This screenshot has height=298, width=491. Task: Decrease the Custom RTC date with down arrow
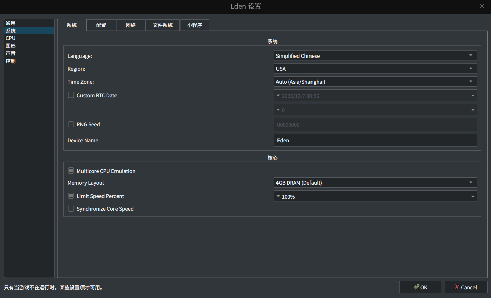278,96
